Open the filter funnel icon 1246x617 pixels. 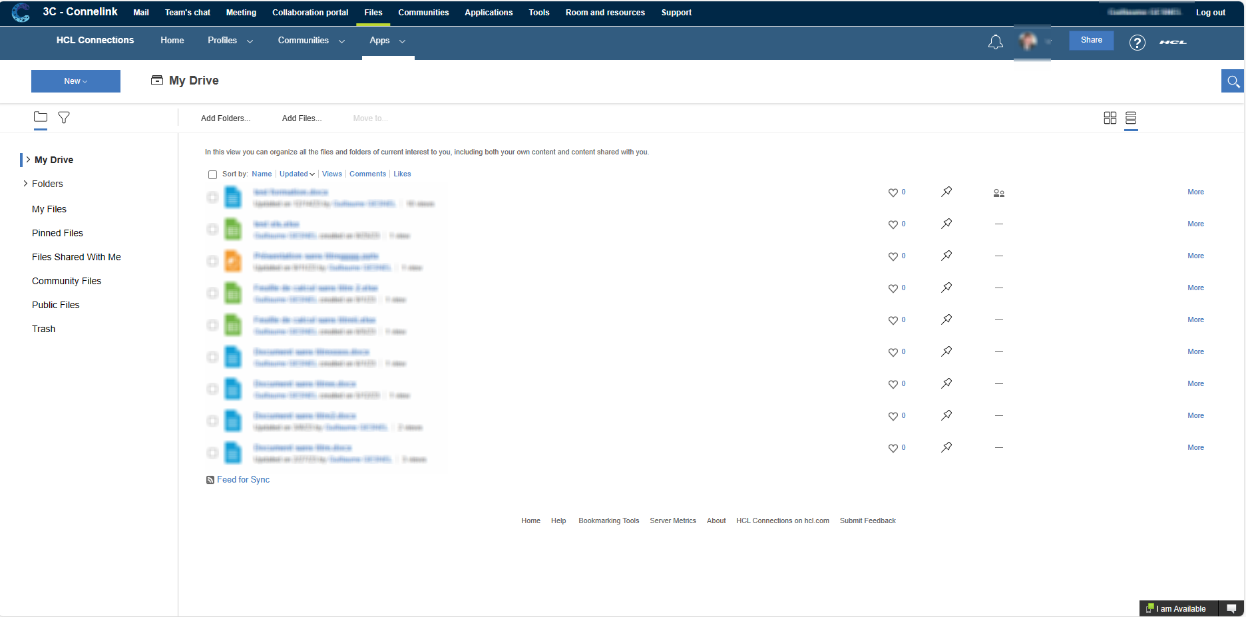pyautogui.click(x=64, y=117)
